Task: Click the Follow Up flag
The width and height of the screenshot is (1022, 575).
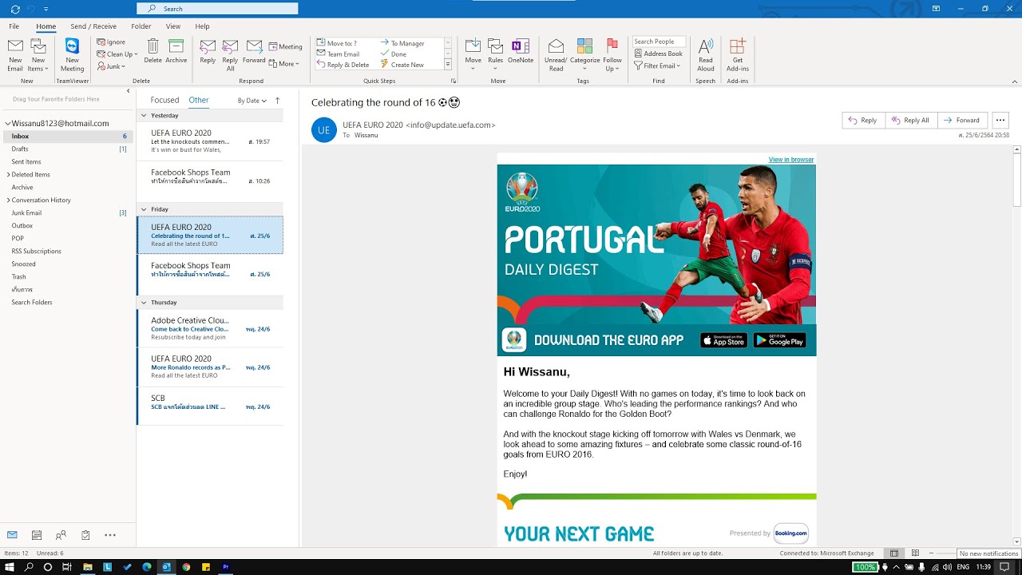Action: (612, 54)
